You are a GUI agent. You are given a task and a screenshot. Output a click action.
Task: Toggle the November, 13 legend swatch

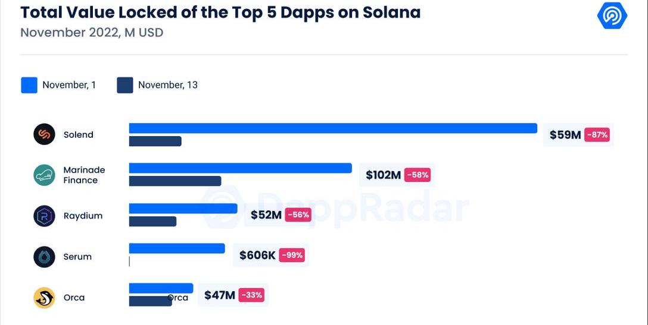(x=125, y=85)
